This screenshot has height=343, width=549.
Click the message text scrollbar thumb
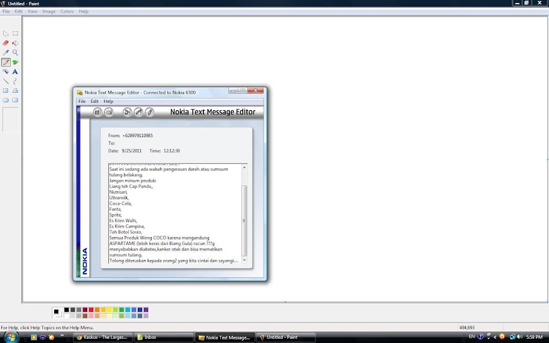pyautogui.click(x=244, y=220)
